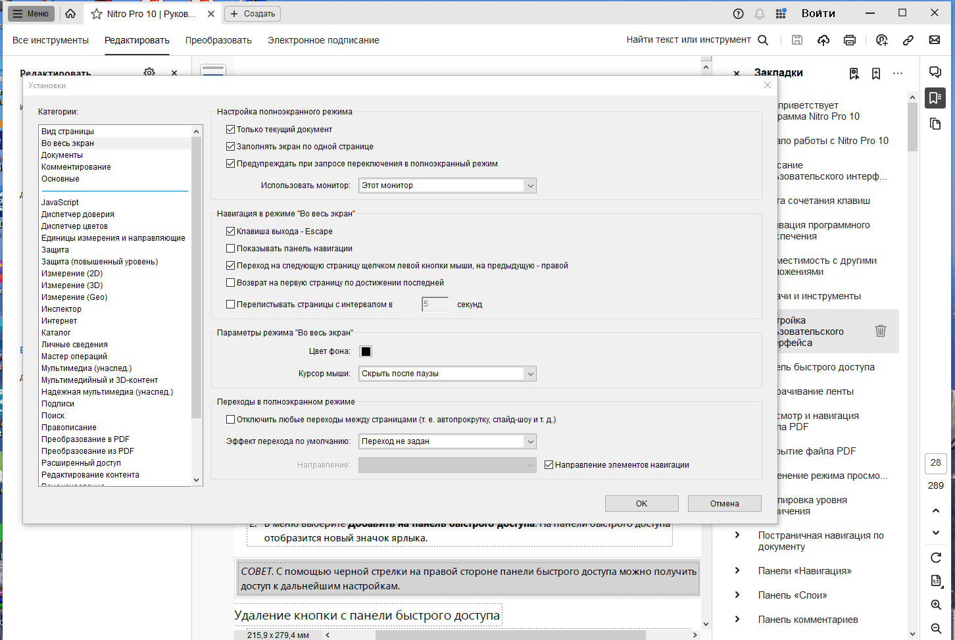Click the cloud upload icon in the toolbar

pos(823,40)
